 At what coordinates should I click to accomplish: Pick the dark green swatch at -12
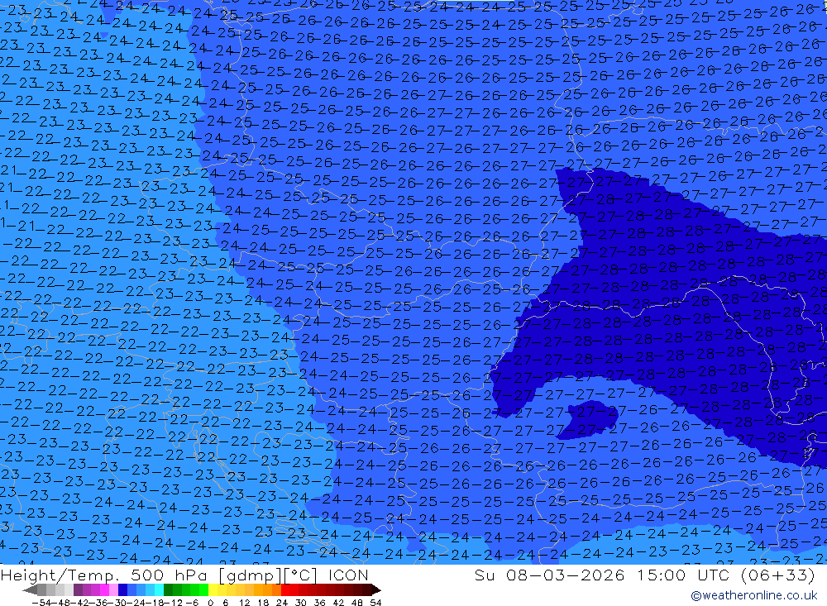point(168,589)
